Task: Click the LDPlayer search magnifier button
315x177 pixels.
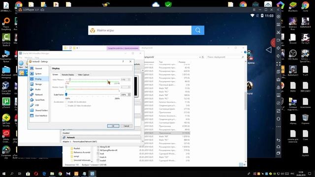Action: [198, 30]
